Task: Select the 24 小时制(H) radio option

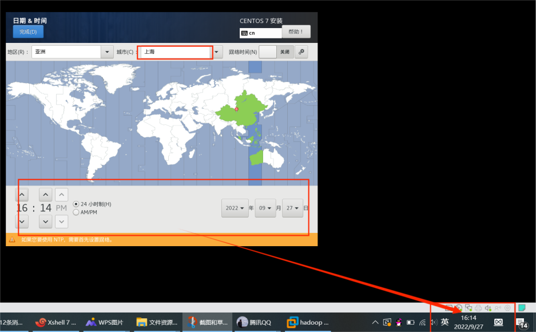Action: pos(92,204)
